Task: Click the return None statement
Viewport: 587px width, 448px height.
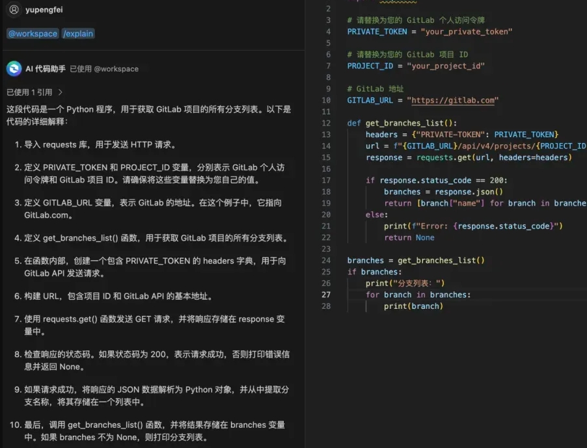Action: (x=409, y=237)
